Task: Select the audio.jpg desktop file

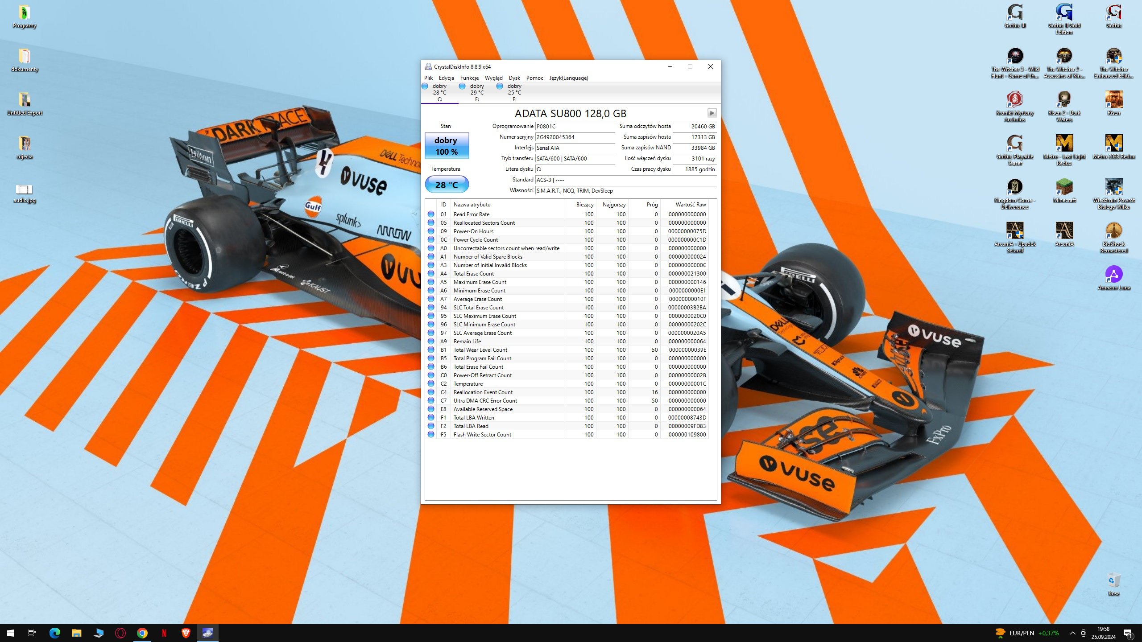Action: tap(25, 193)
